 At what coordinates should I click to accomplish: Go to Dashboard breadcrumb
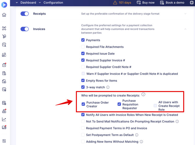(28, 3)
